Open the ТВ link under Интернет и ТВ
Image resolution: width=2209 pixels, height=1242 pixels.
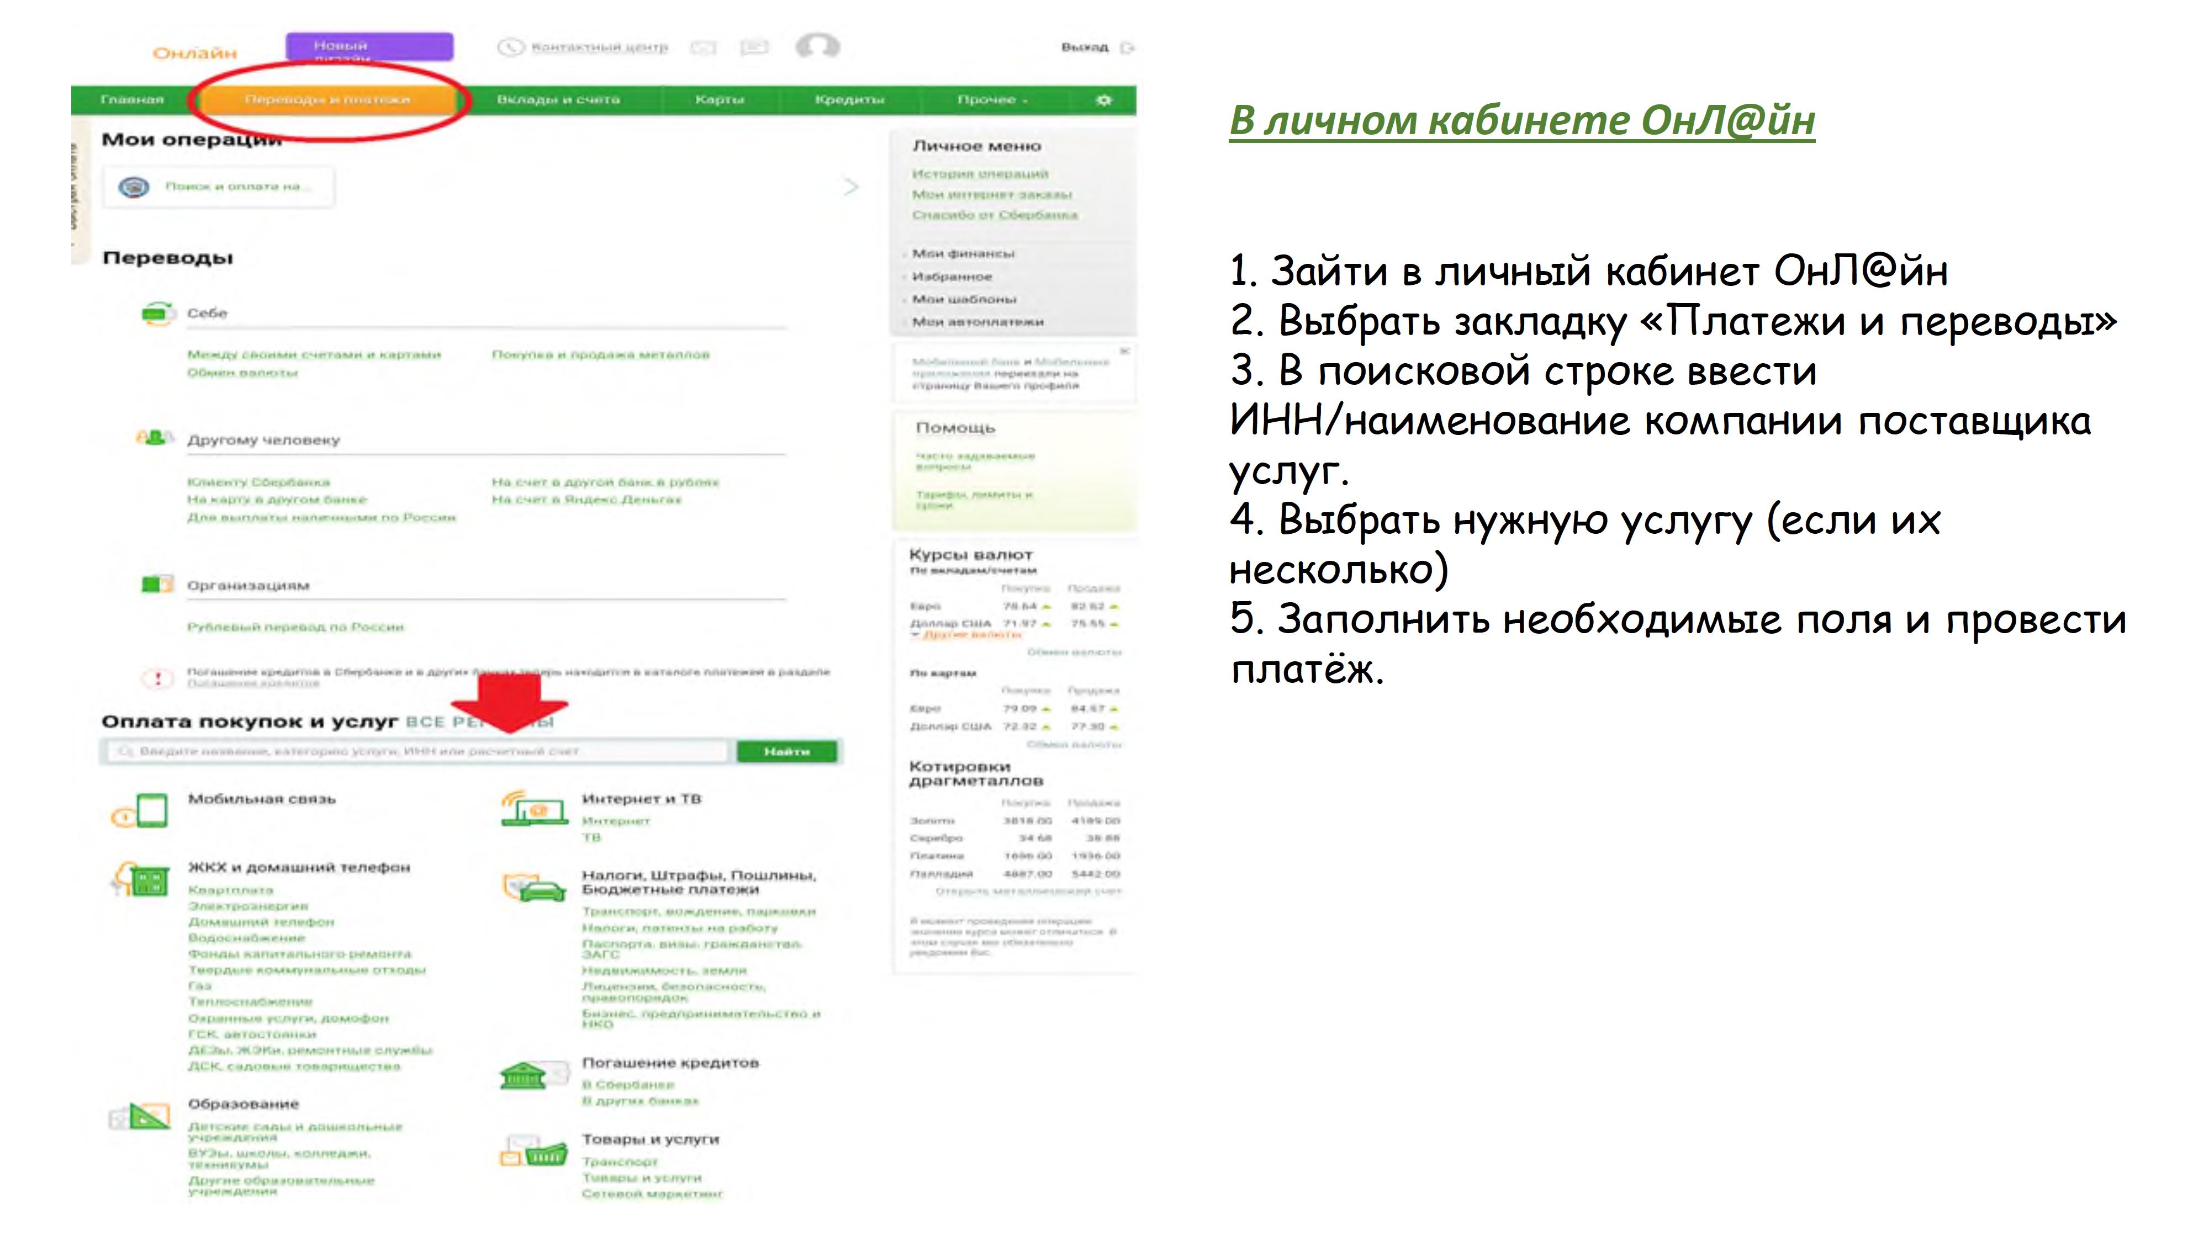[x=591, y=837]
